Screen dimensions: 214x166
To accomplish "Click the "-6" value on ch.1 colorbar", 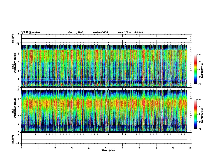I will [x=199, y=55].
